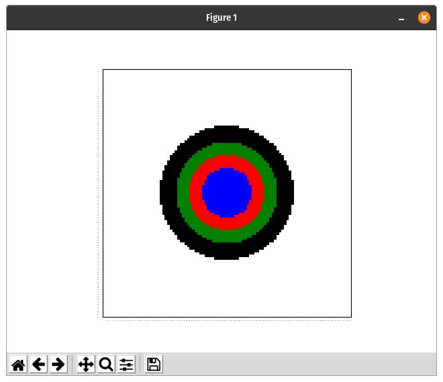443x382 pixels.
Task: Reset the plot to the original home view
Action: (18, 364)
